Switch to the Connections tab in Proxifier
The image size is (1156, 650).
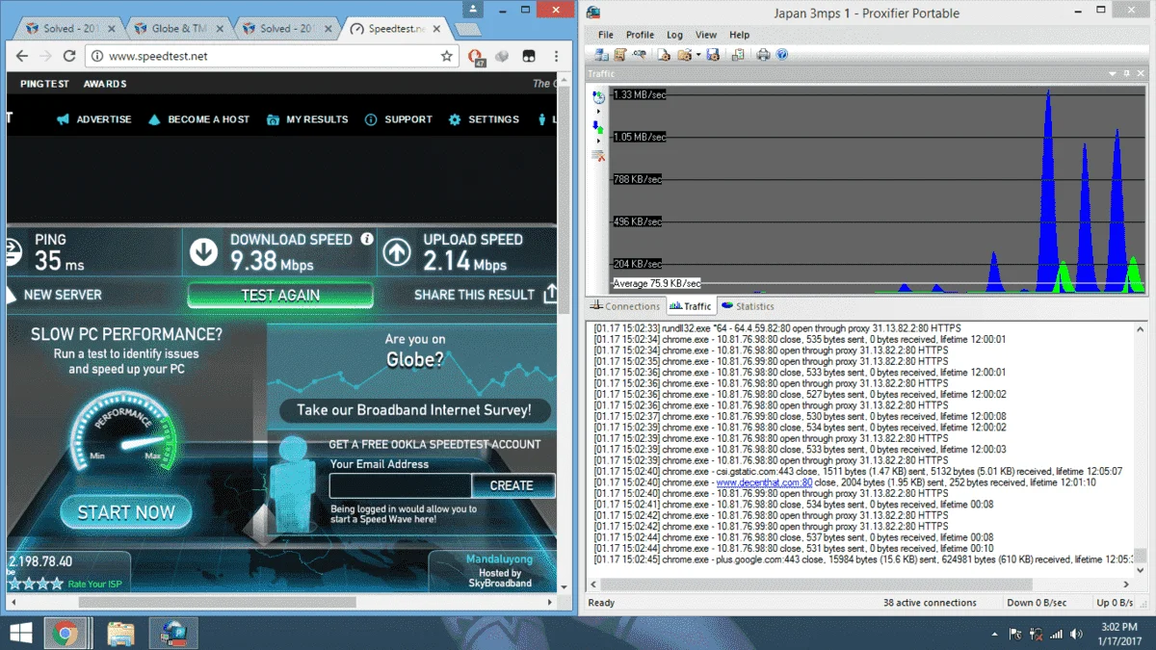click(x=625, y=306)
